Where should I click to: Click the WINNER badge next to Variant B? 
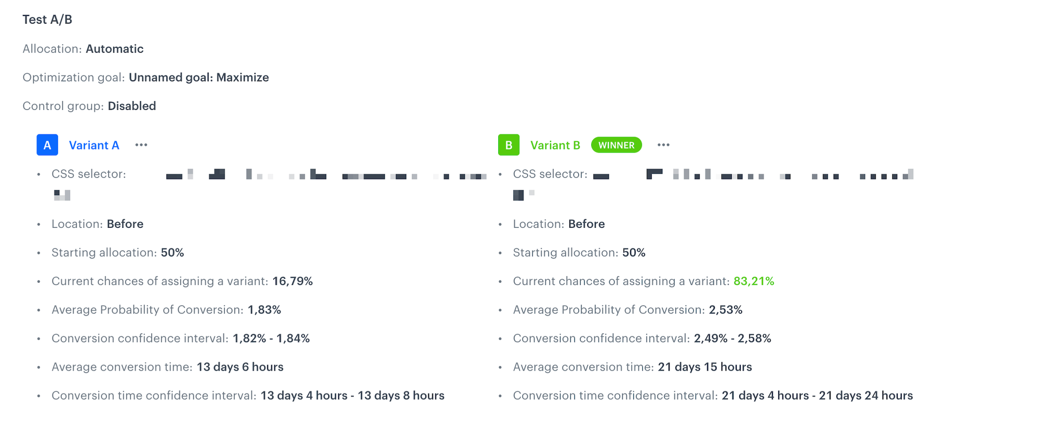[616, 145]
